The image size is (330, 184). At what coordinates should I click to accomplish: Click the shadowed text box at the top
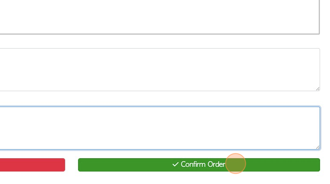(x=159, y=17)
